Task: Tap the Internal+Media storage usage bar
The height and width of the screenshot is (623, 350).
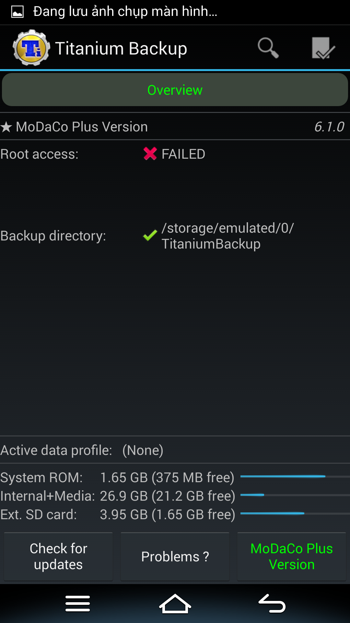Action: pos(295,495)
